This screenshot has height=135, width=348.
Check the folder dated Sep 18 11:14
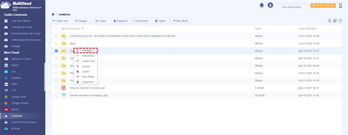56,58
